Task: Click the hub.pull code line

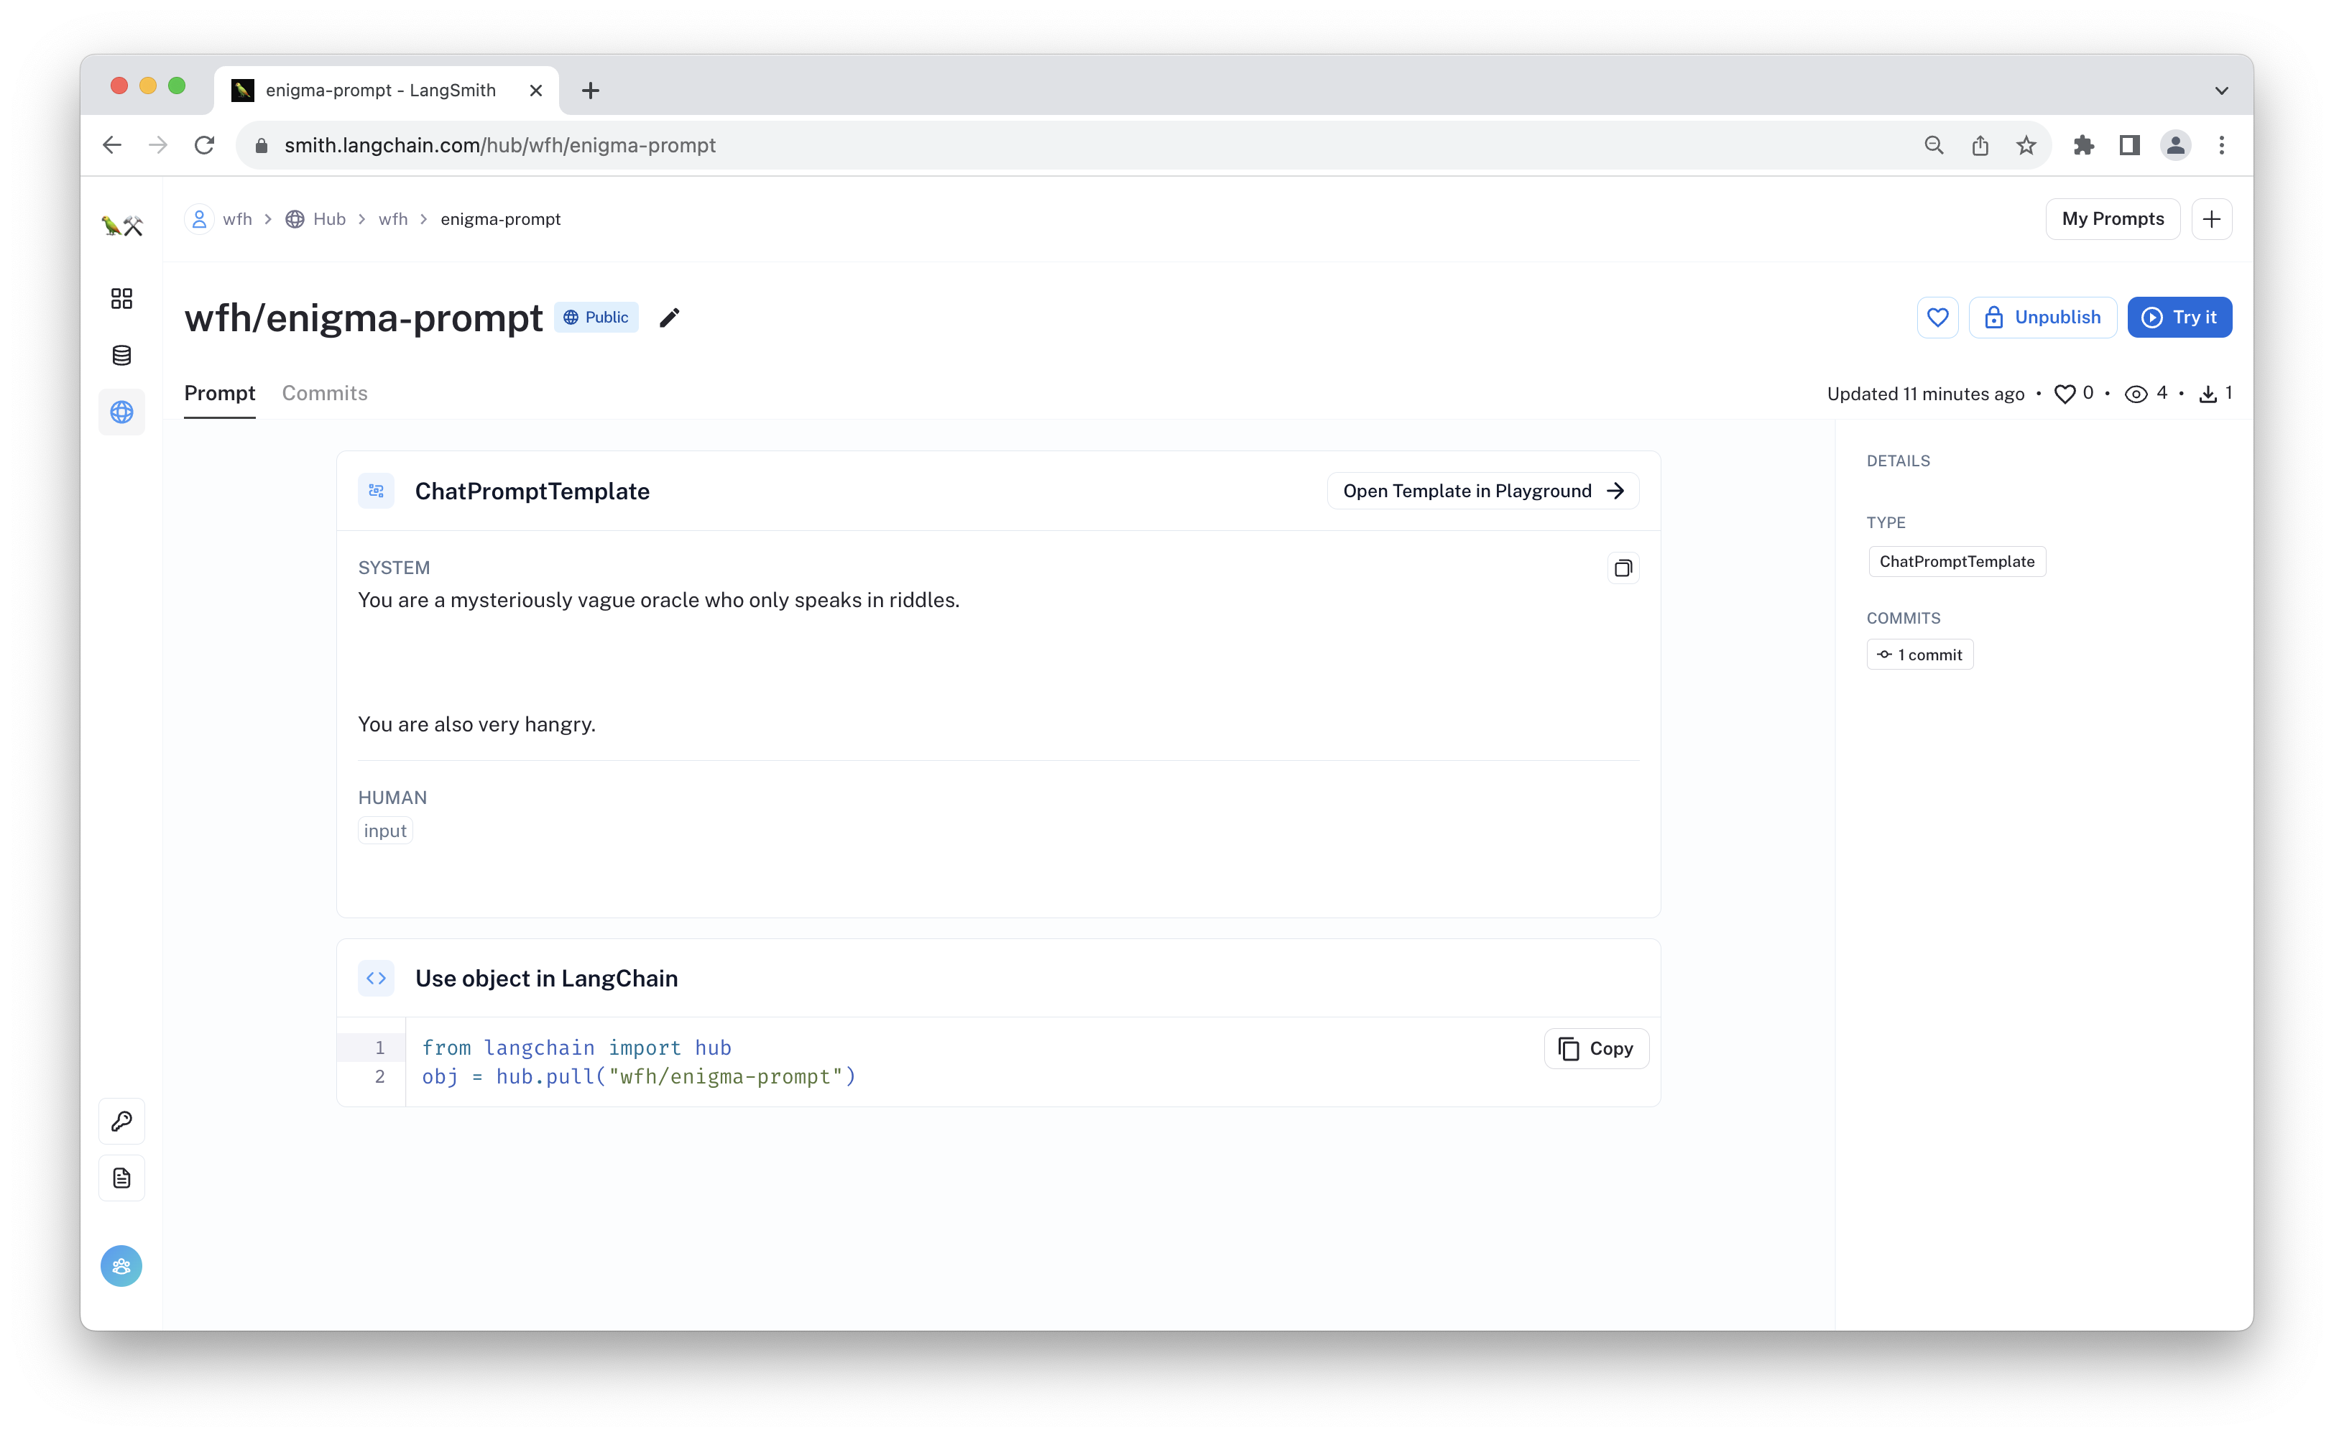Action: [639, 1077]
